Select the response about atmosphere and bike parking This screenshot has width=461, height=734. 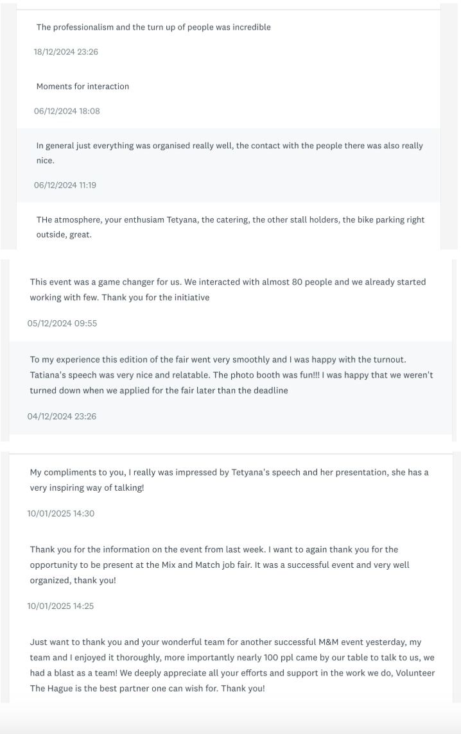pyautogui.click(x=230, y=227)
